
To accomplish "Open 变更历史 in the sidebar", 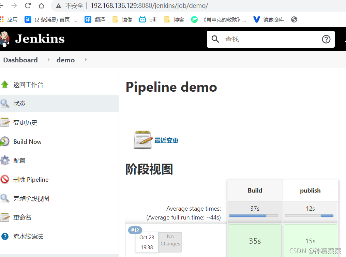I will [25, 122].
